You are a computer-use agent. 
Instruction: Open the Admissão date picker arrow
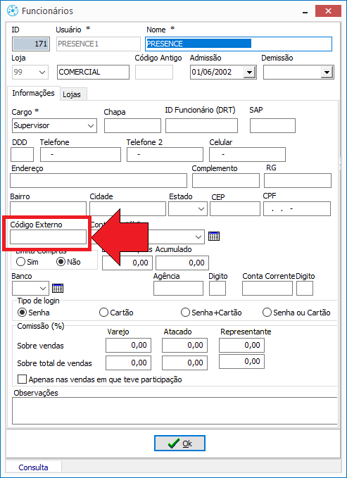249,73
